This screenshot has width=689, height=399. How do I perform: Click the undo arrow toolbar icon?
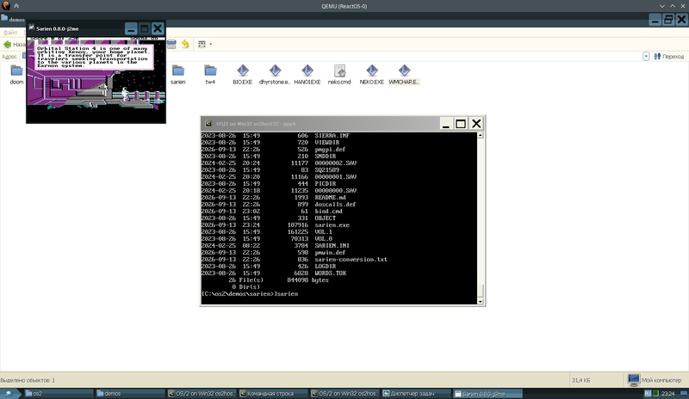point(185,44)
